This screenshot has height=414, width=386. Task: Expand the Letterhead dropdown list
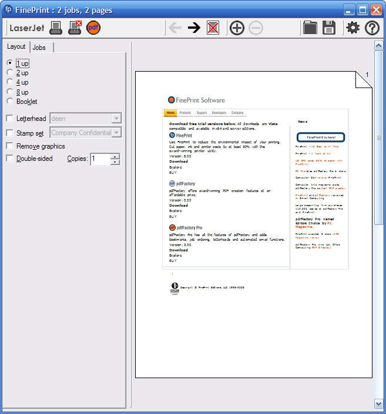pyautogui.click(x=116, y=119)
